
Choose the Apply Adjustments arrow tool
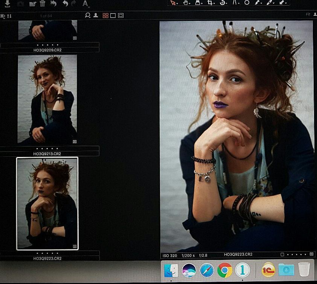282,2
